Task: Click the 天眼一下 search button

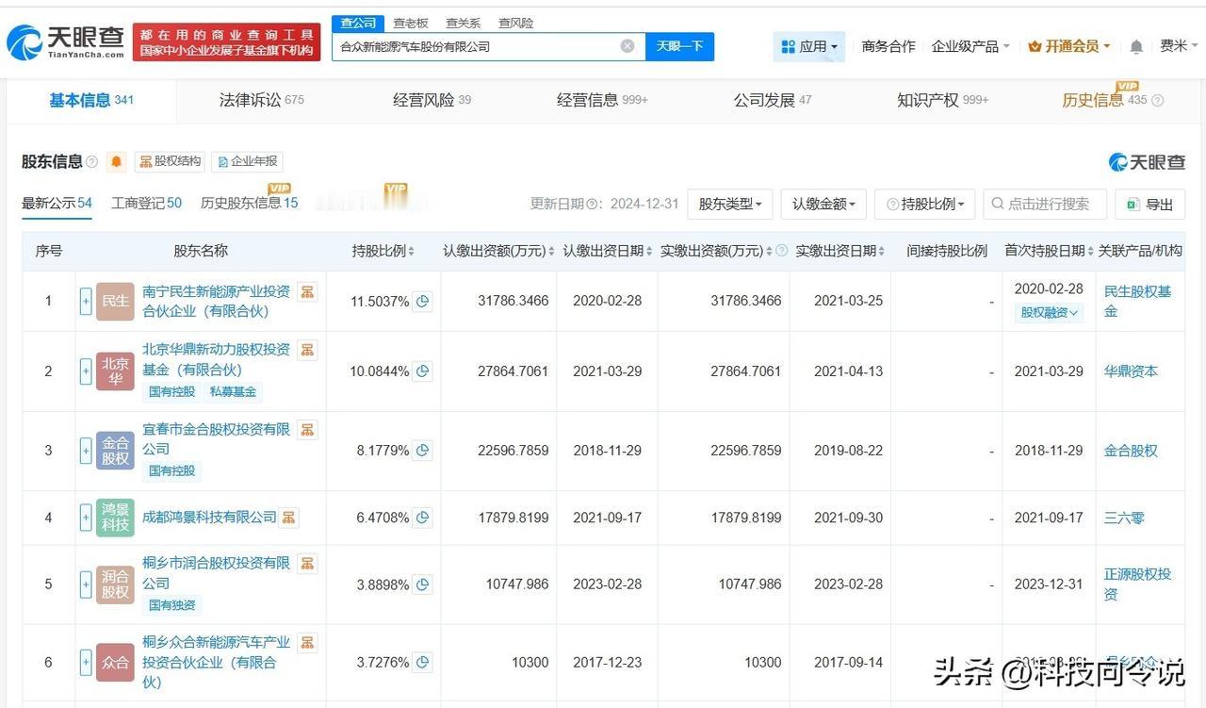Action: 679,46
